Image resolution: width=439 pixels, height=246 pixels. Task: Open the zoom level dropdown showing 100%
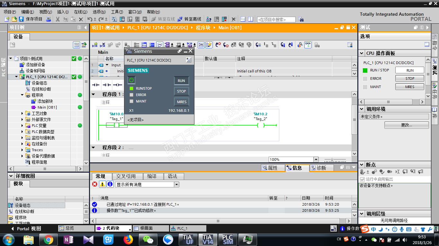tap(316, 160)
